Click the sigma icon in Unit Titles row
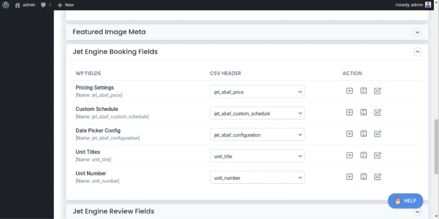 364,155
